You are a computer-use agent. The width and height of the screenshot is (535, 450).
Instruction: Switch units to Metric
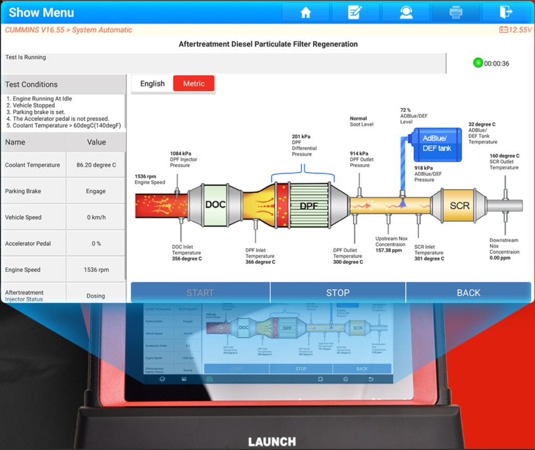194,84
